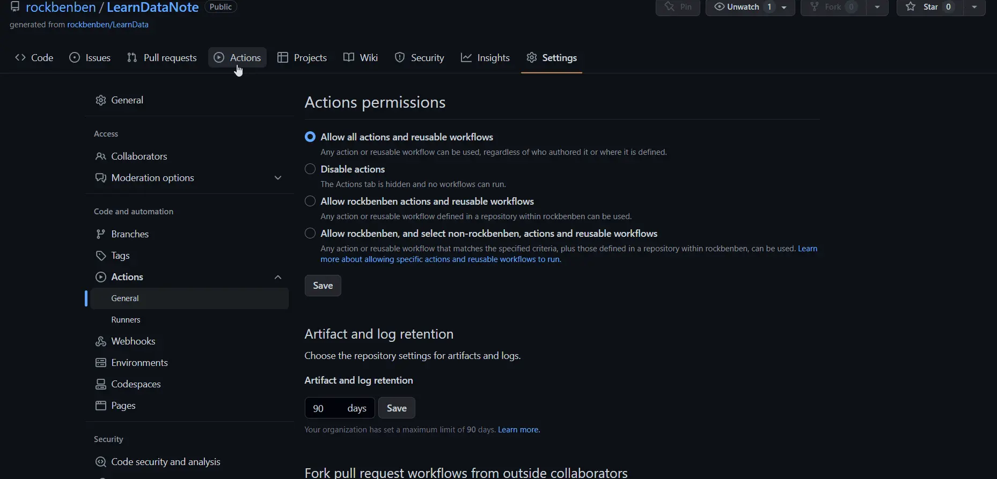
Task: Save the Actions permissions settings
Action: pyautogui.click(x=322, y=286)
